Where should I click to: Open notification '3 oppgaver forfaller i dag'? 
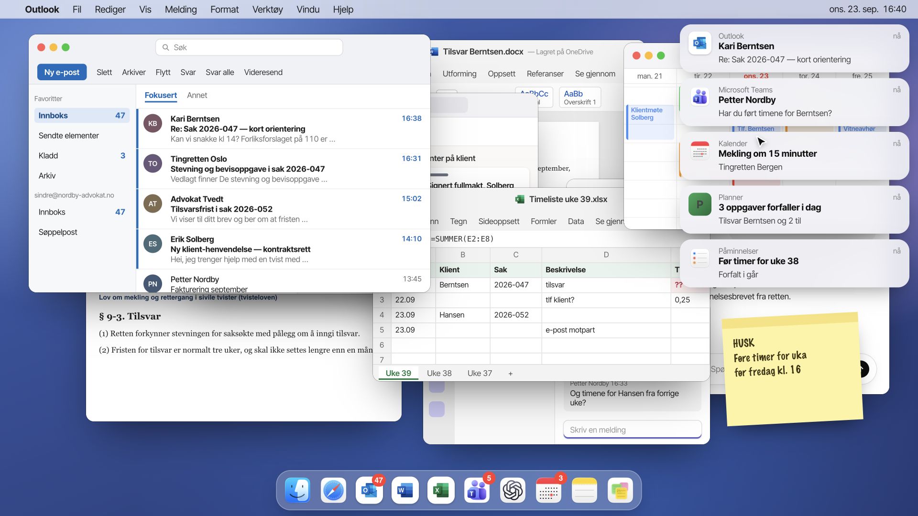[794, 210]
